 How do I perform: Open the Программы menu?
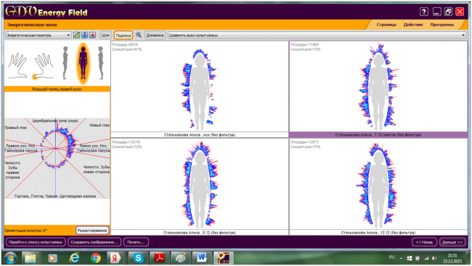(x=442, y=25)
